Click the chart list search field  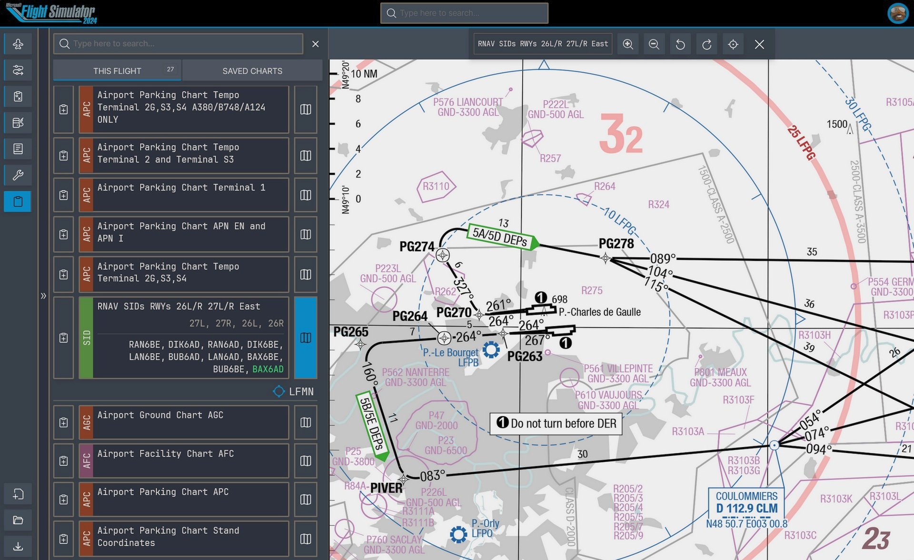click(x=178, y=44)
